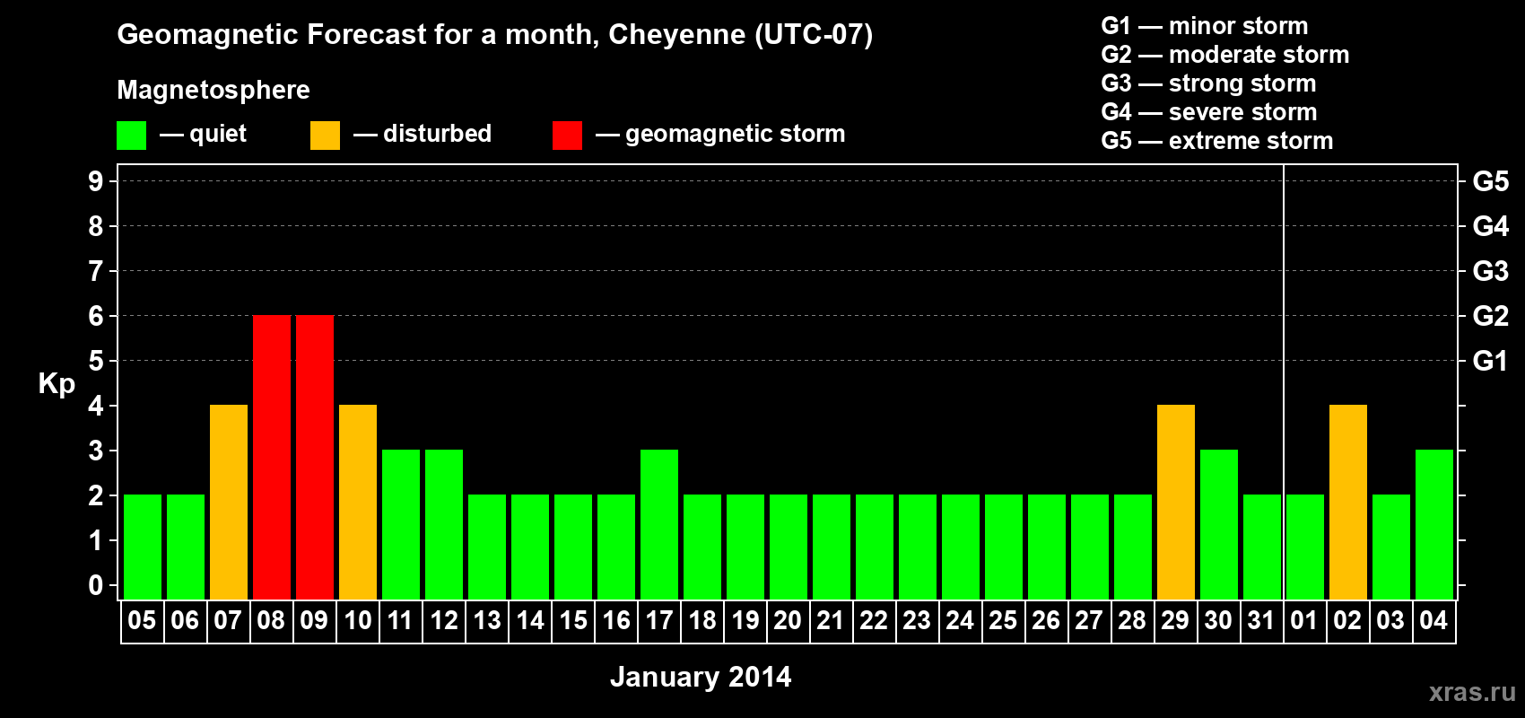Viewport: 1525px width, 718px height.
Task: Select the red bar for day 08
Action: 272,457
